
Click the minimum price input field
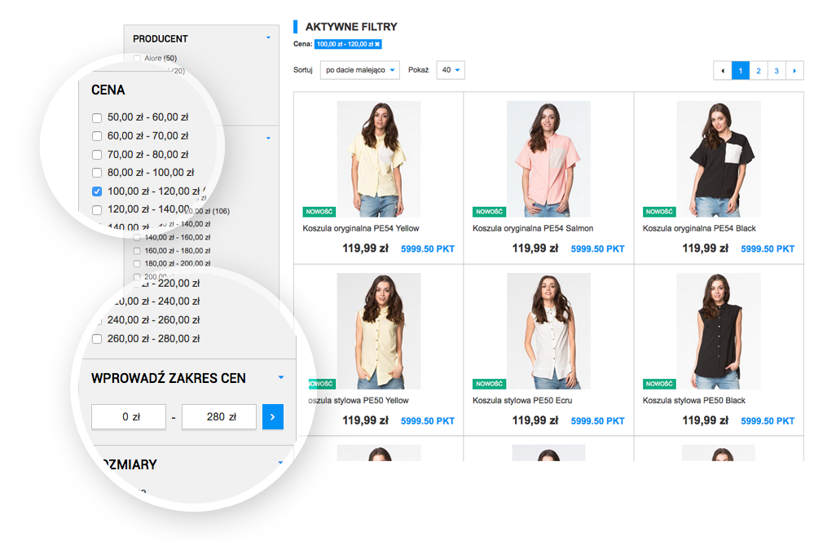tap(129, 417)
